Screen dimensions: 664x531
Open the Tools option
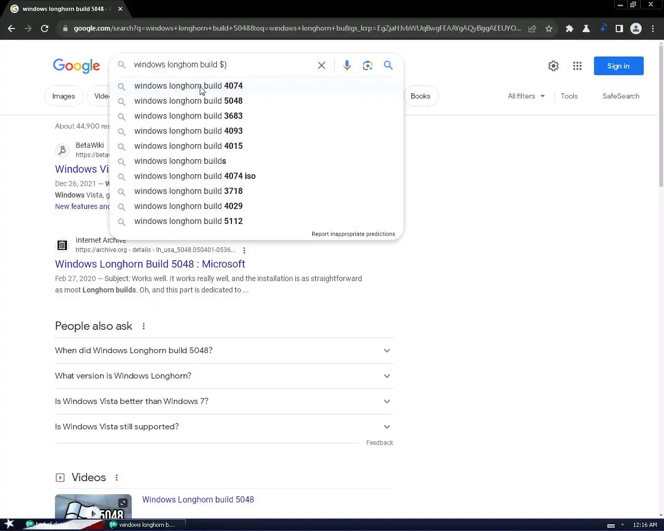569,96
